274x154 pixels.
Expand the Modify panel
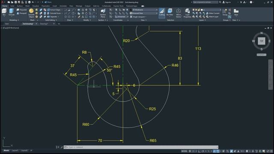87,20
